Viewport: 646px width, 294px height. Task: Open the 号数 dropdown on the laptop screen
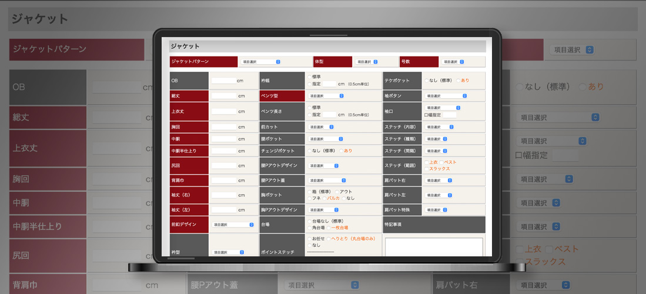(453, 62)
